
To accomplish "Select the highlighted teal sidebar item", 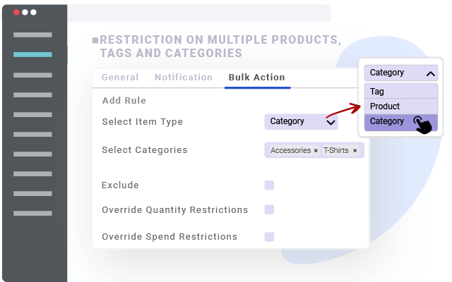I will [x=32, y=54].
